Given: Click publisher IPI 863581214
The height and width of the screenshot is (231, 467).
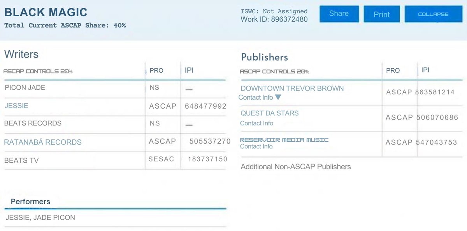Looking at the screenshot, I should [x=435, y=92].
